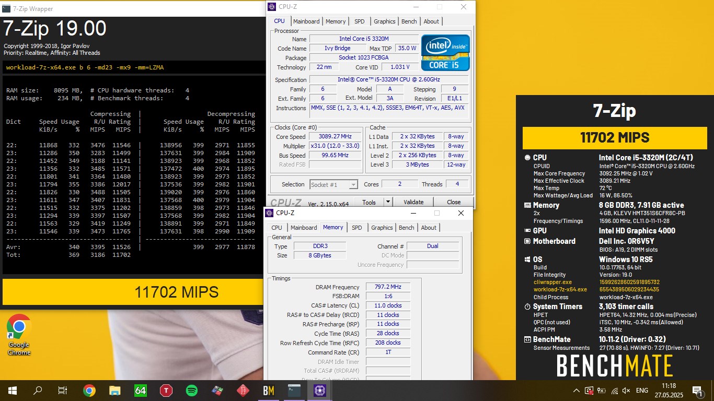Click the Windows OS icon in BenchMate panel

(527, 260)
